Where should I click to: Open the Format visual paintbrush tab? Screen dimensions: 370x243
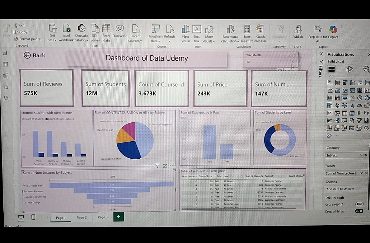click(349, 70)
